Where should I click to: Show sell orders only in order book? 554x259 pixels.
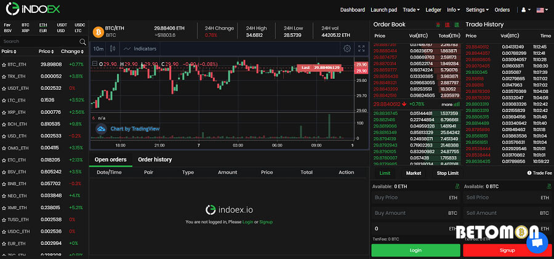tap(448, 25)
